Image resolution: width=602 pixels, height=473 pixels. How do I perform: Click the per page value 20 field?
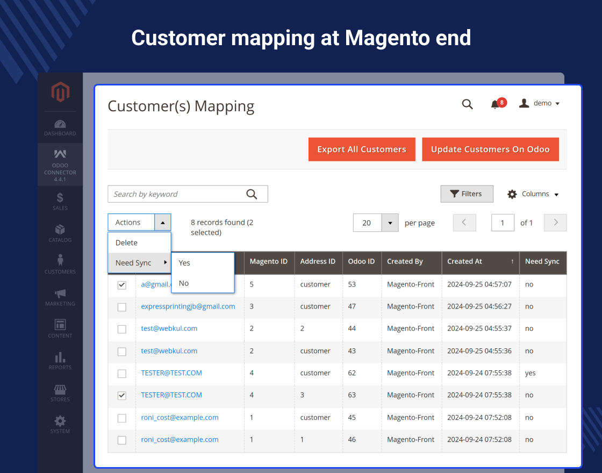click(x=367, y=223)
